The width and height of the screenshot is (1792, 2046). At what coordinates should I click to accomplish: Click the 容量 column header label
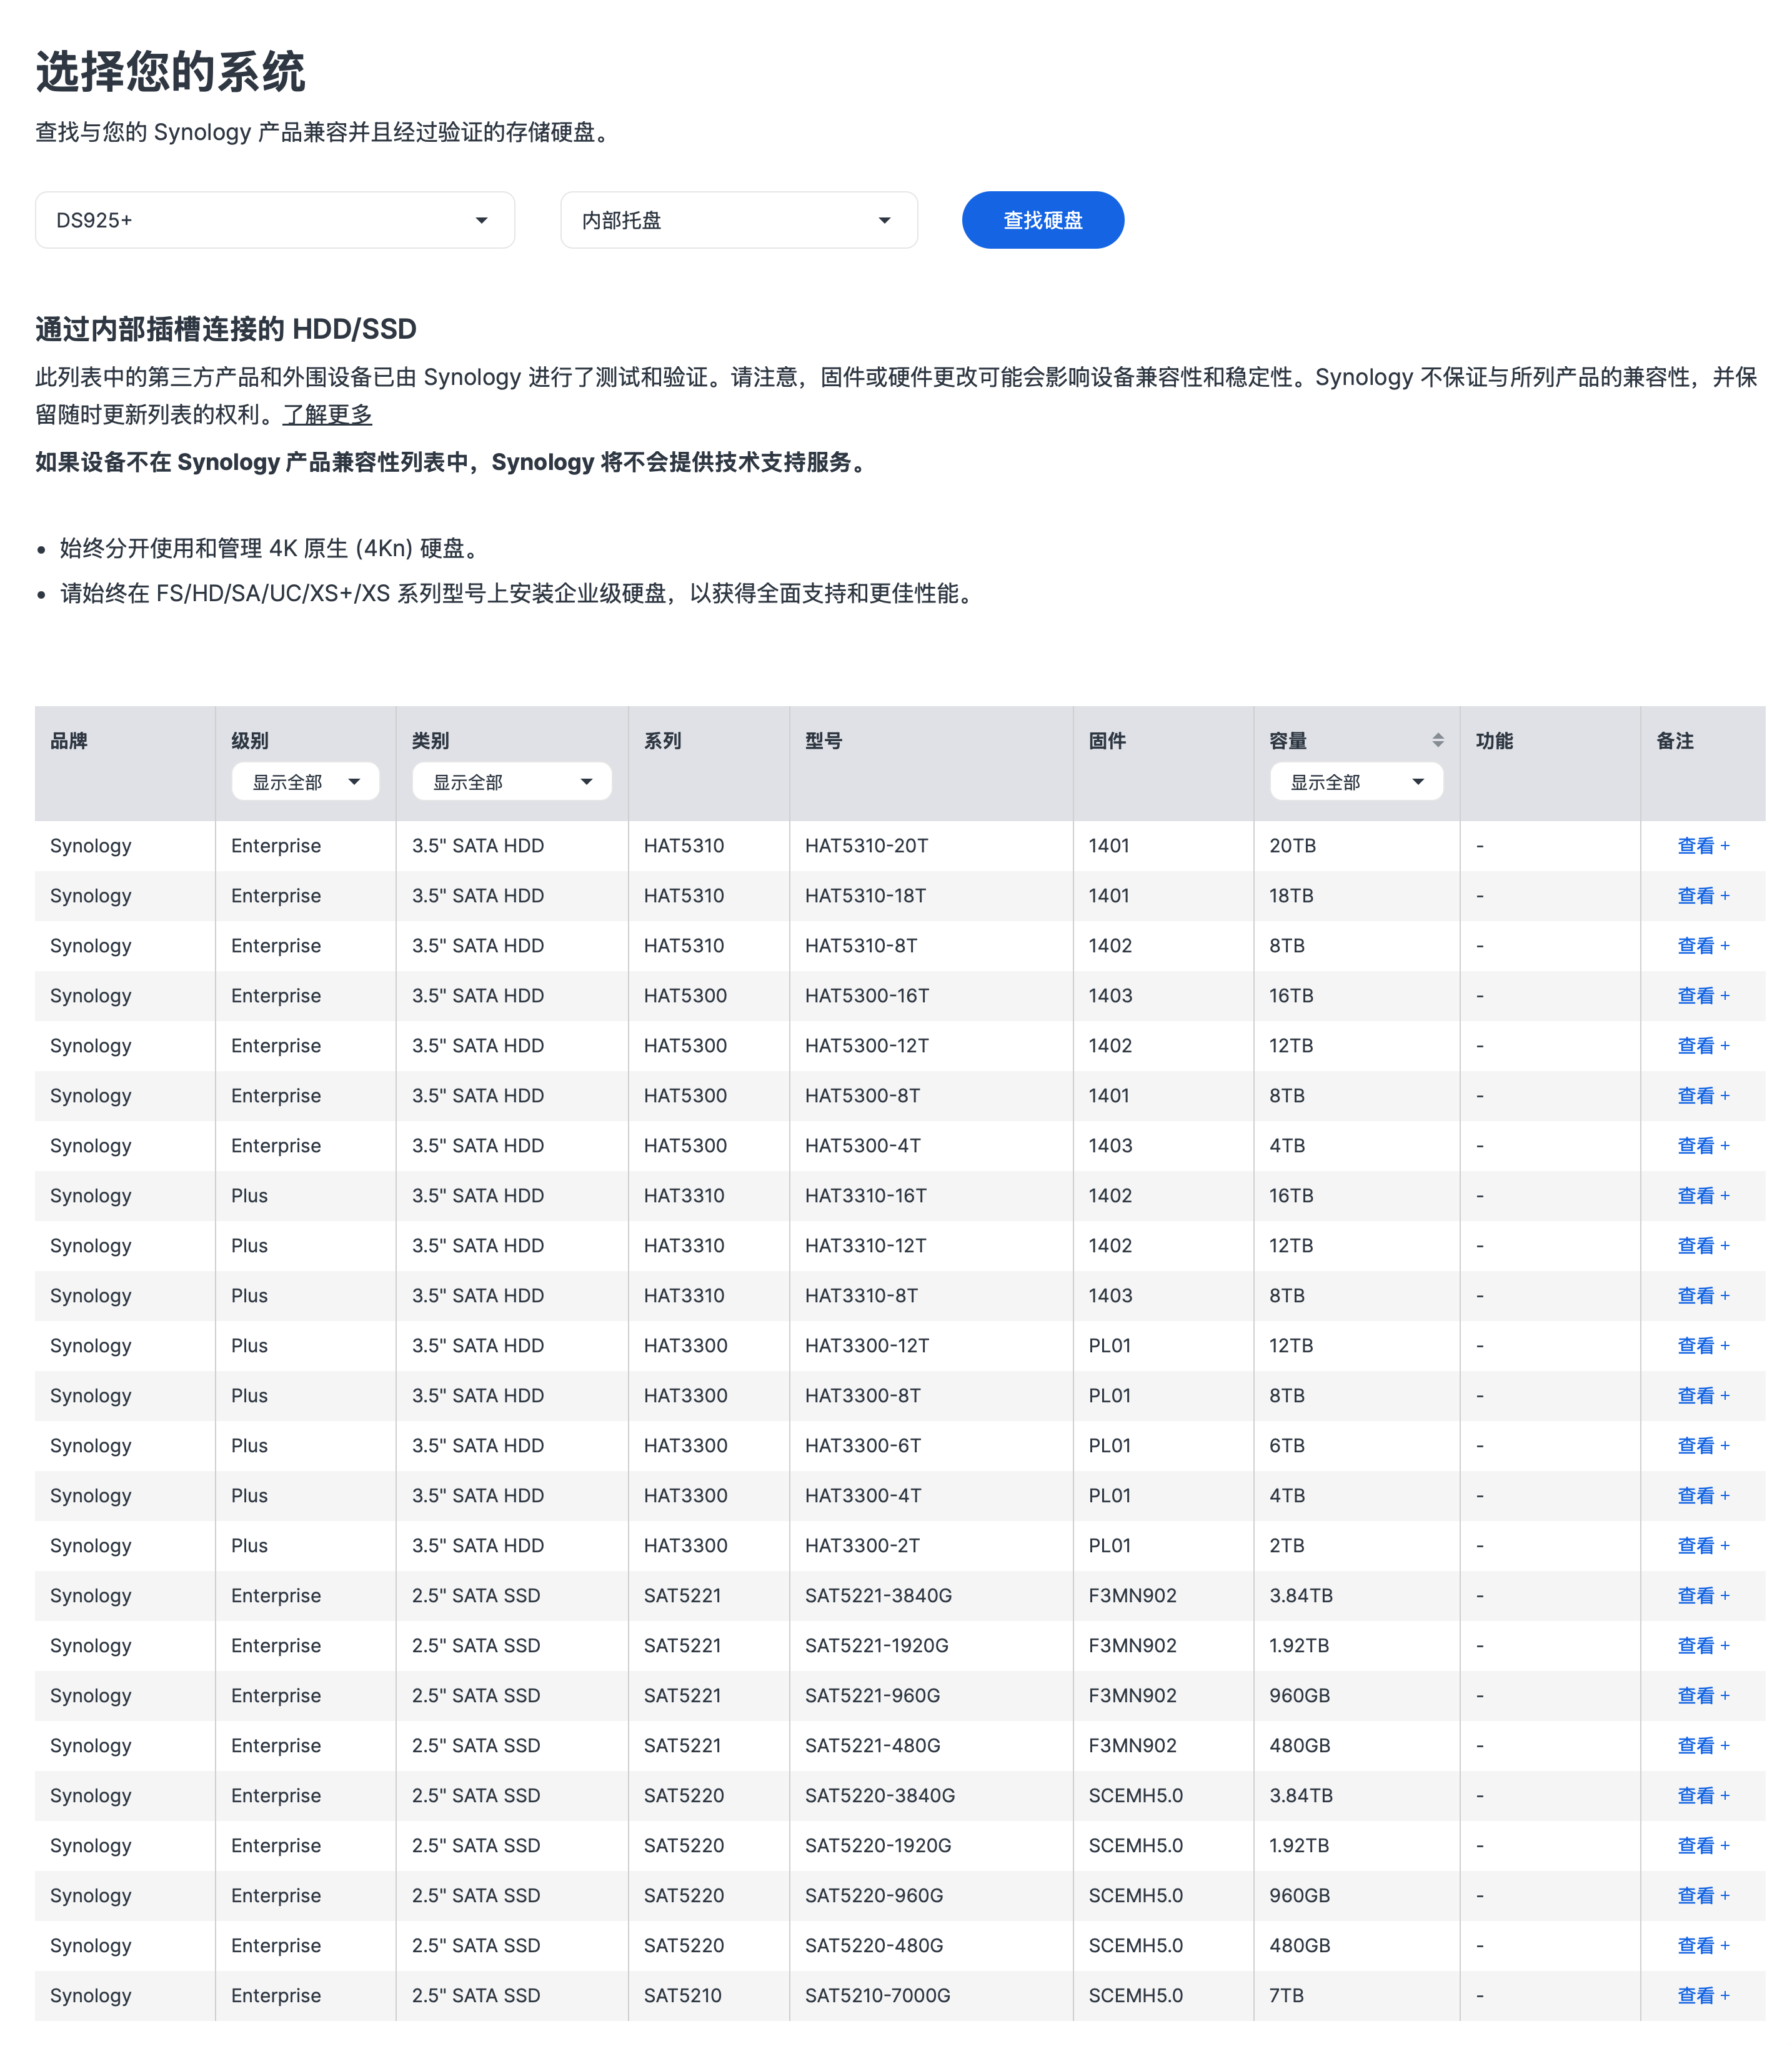click(x=1289, y=741)
